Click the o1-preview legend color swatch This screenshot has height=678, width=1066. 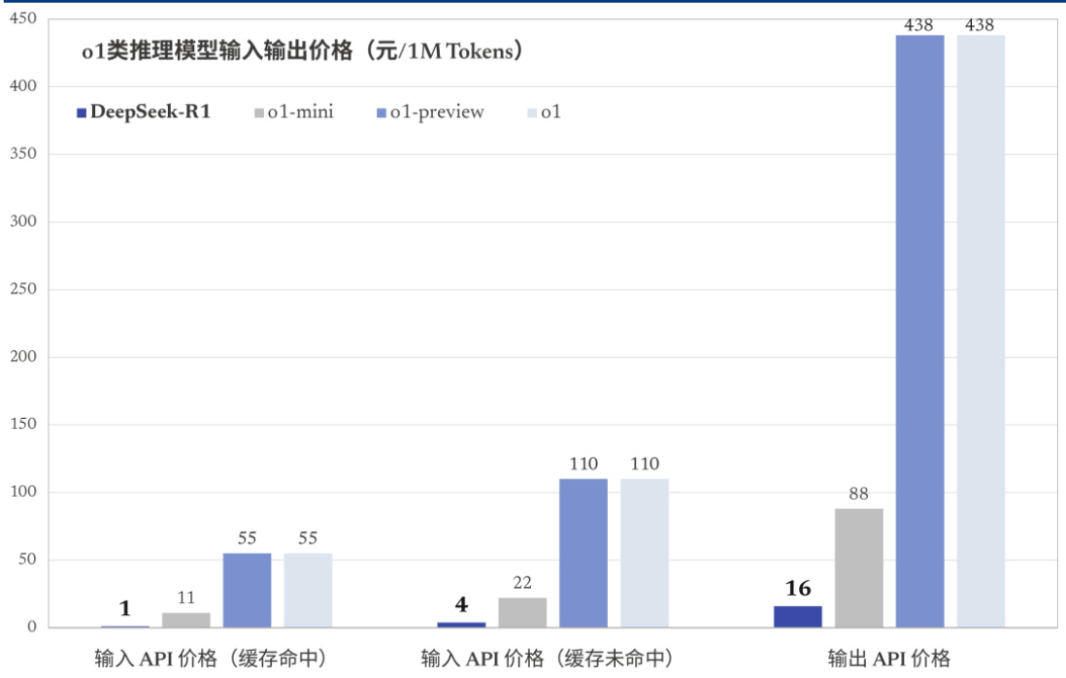coord(382,113)
